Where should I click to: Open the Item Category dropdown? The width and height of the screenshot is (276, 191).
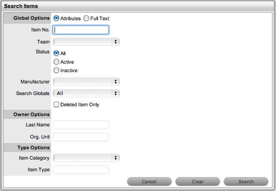(86, 158)
